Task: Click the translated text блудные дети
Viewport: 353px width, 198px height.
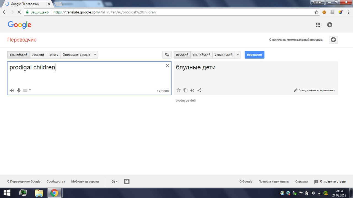Action: pyautogui.click(x=196, y=67)
